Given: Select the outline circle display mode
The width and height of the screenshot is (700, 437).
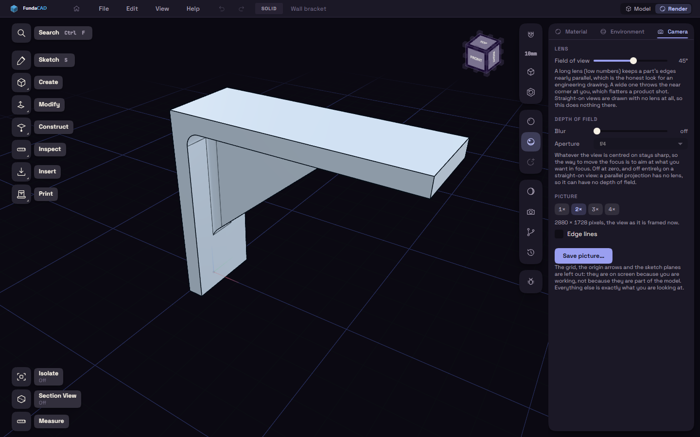Looking at the screenshot, I should (x=531, y=121).
